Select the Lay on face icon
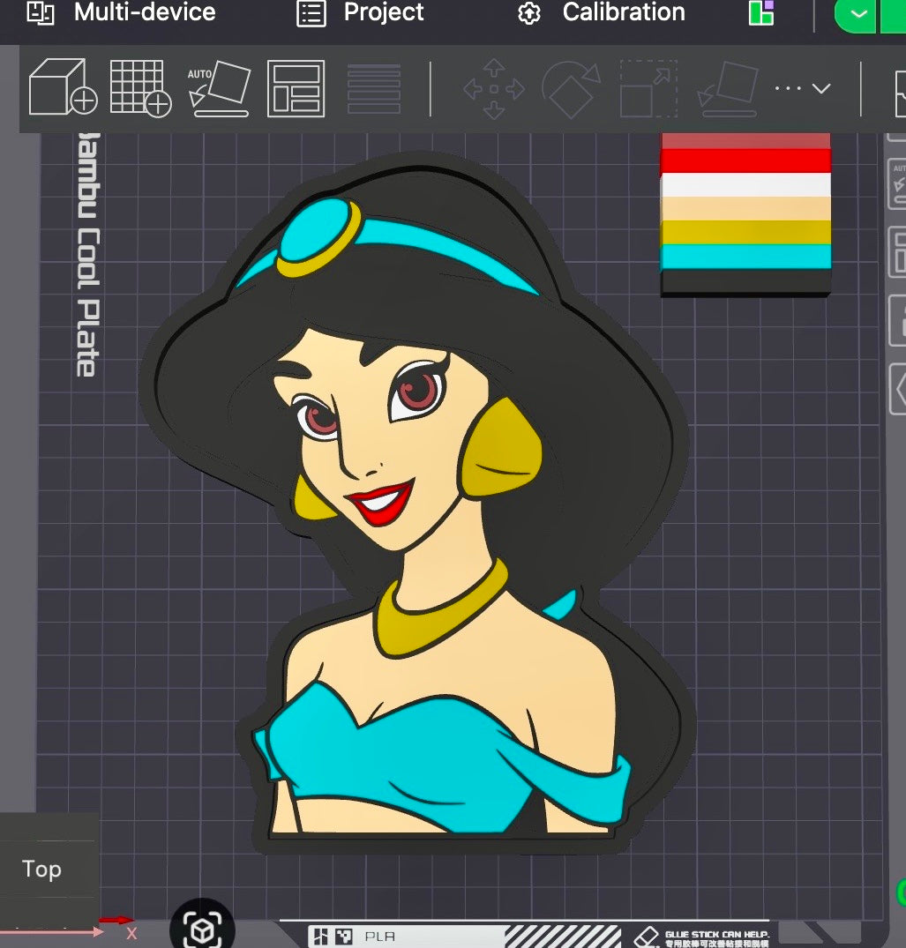The image size is (906, 948). pos(727,89)
